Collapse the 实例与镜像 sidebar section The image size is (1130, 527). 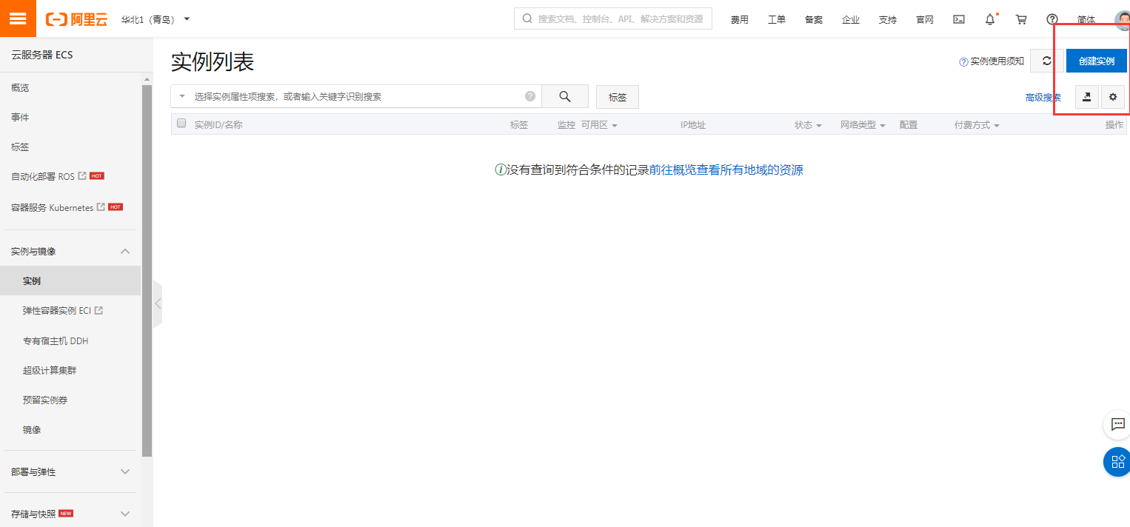tap(125, 252)
